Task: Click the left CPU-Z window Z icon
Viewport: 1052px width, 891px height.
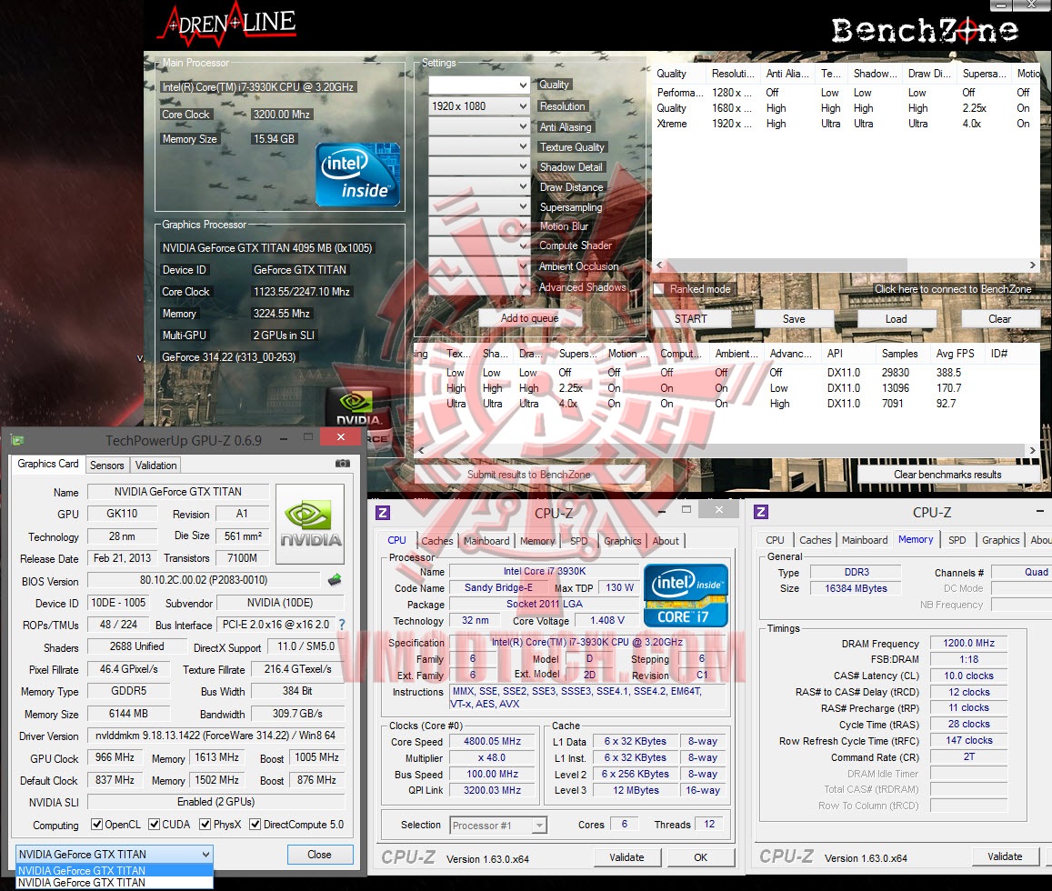Action: pos(383,513)
